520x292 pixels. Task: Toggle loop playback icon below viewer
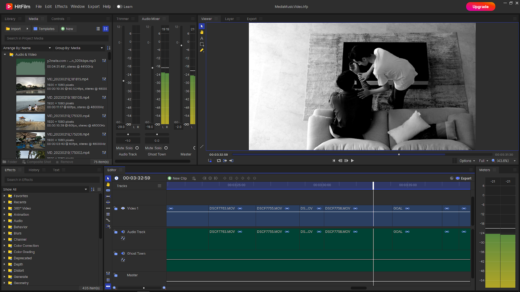tap(219, 161)
